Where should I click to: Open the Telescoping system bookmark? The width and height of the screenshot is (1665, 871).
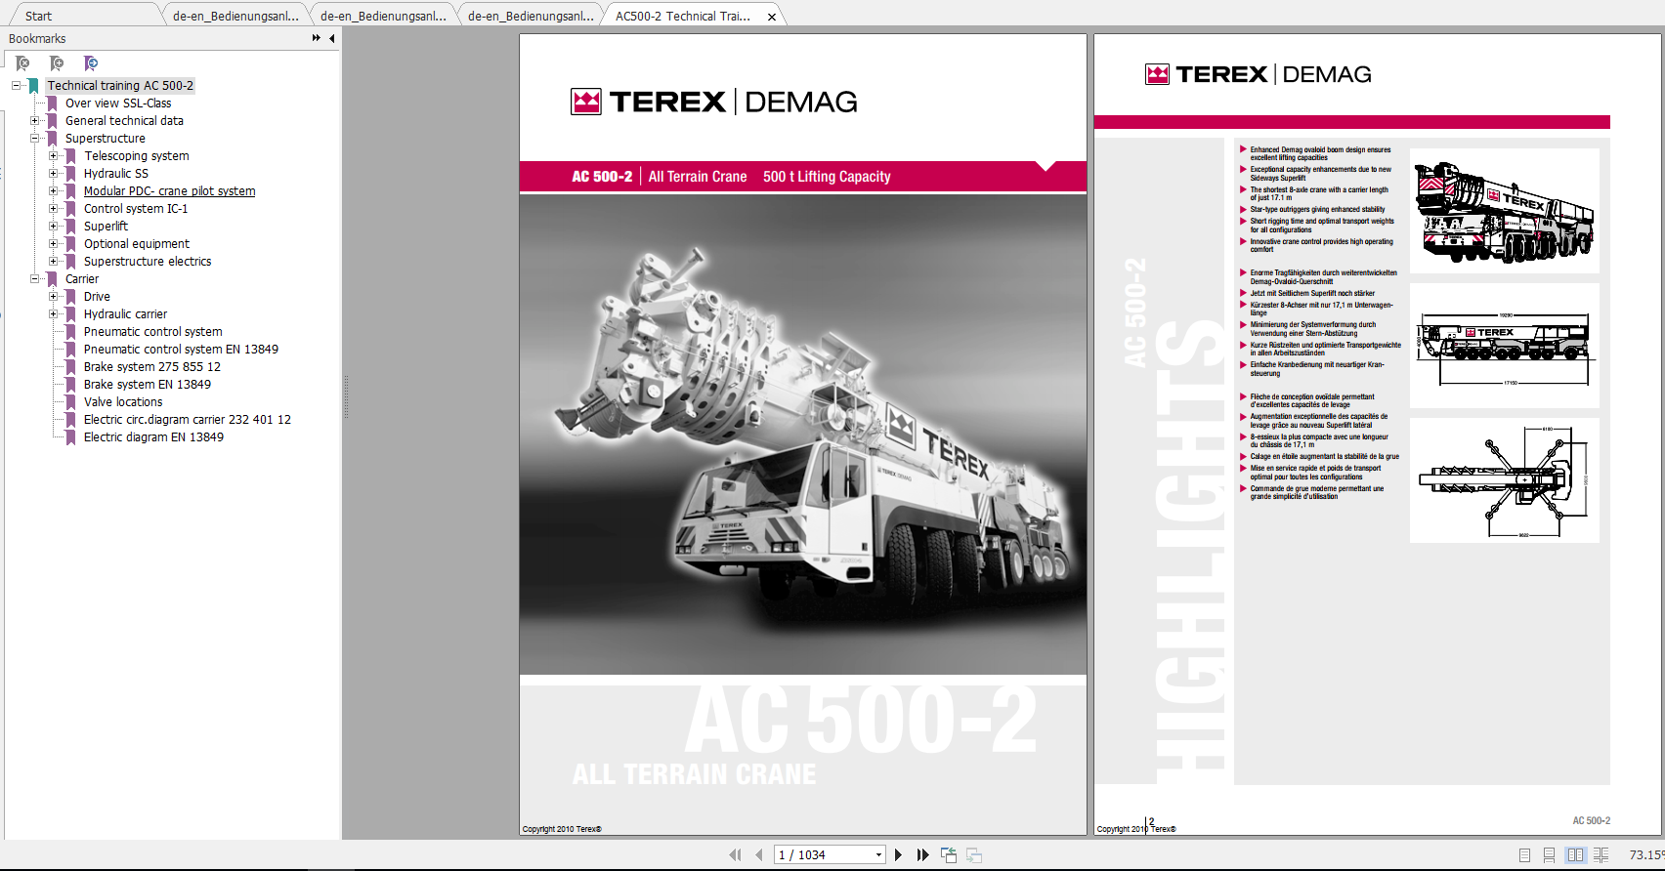136,156
